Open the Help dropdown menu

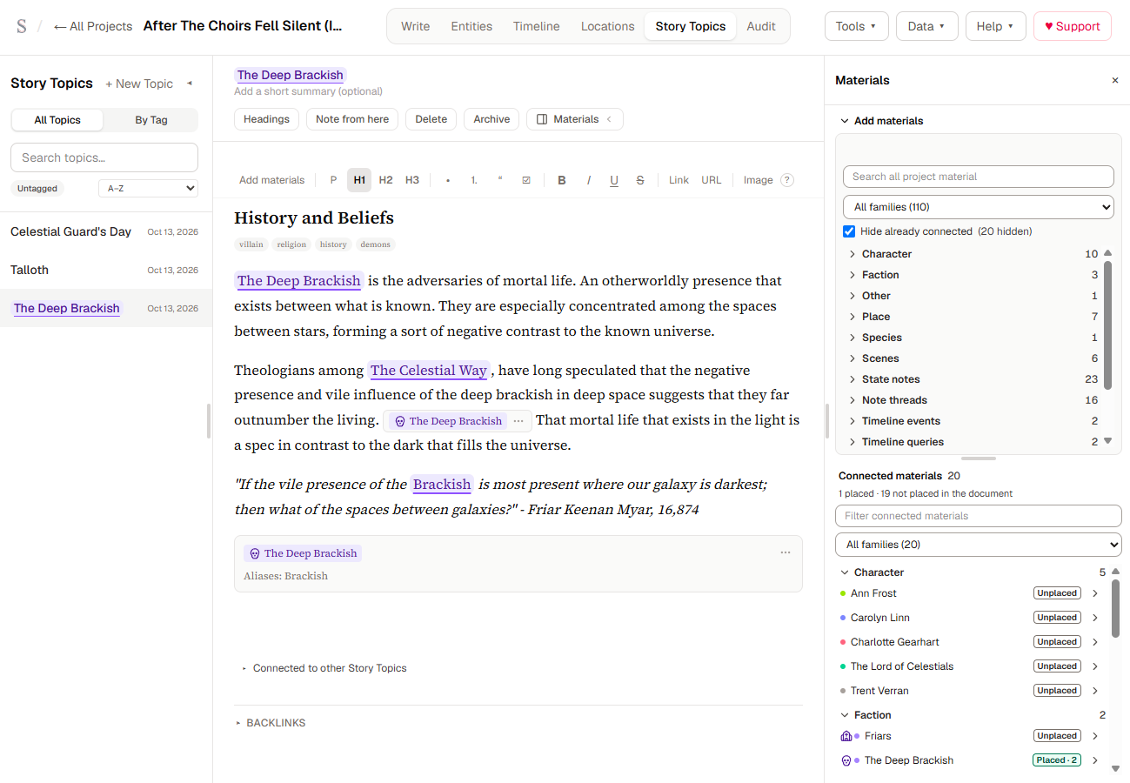point(995,26)
